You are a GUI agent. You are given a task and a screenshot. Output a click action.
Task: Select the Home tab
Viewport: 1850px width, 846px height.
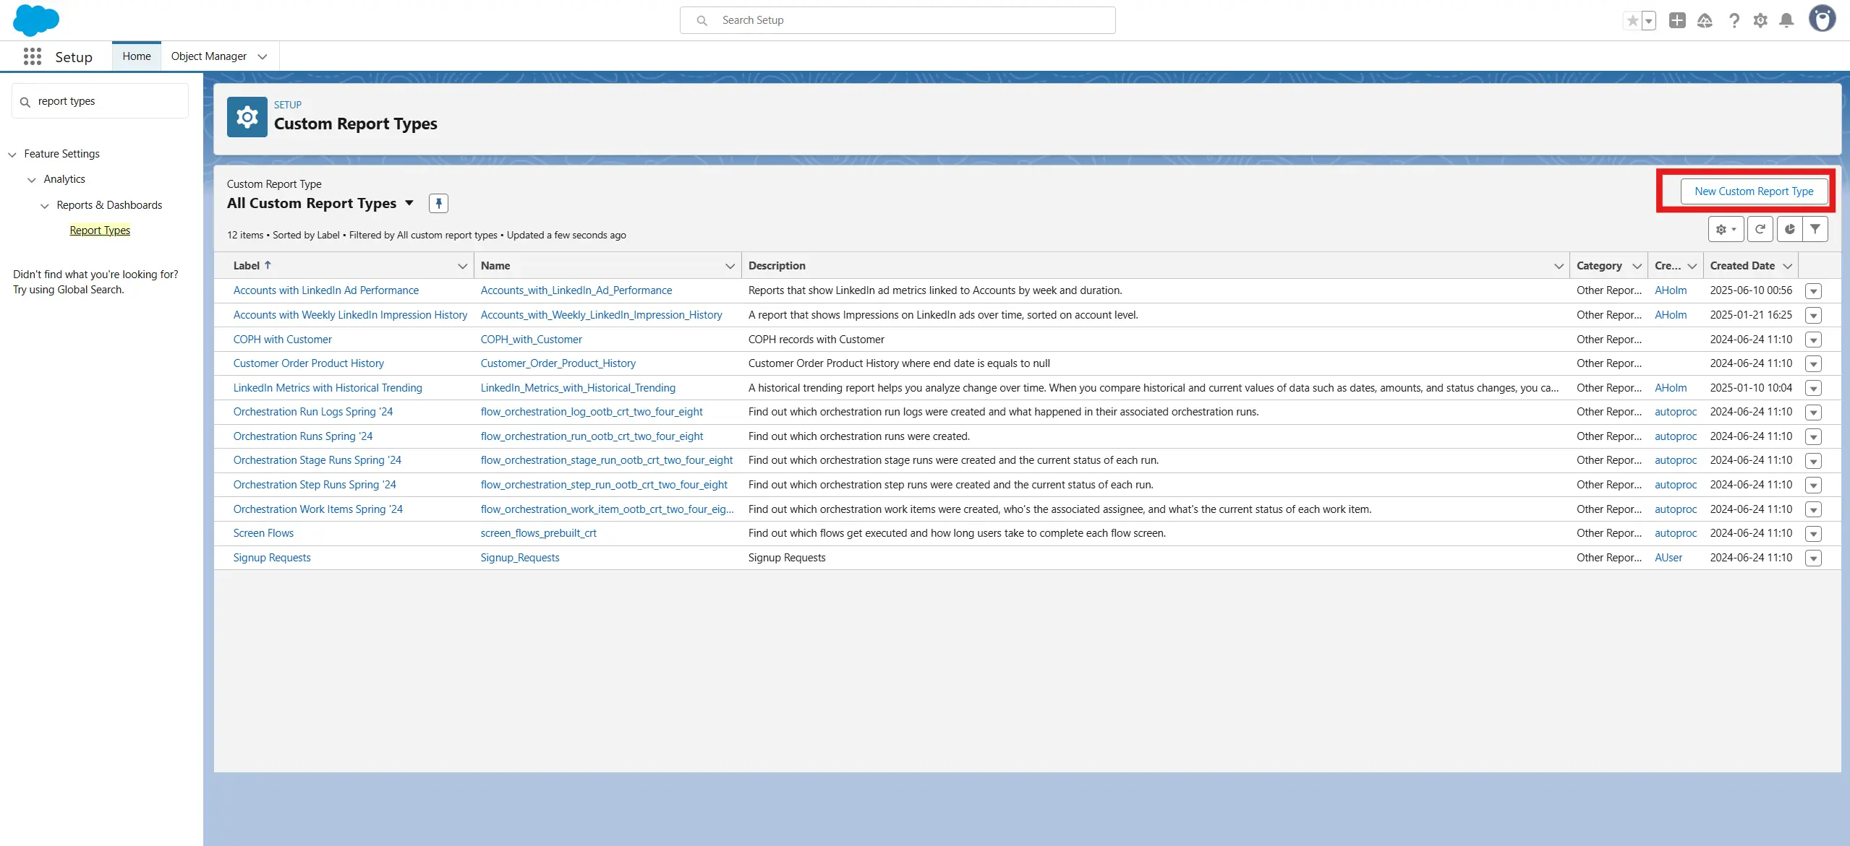(137, 56)
